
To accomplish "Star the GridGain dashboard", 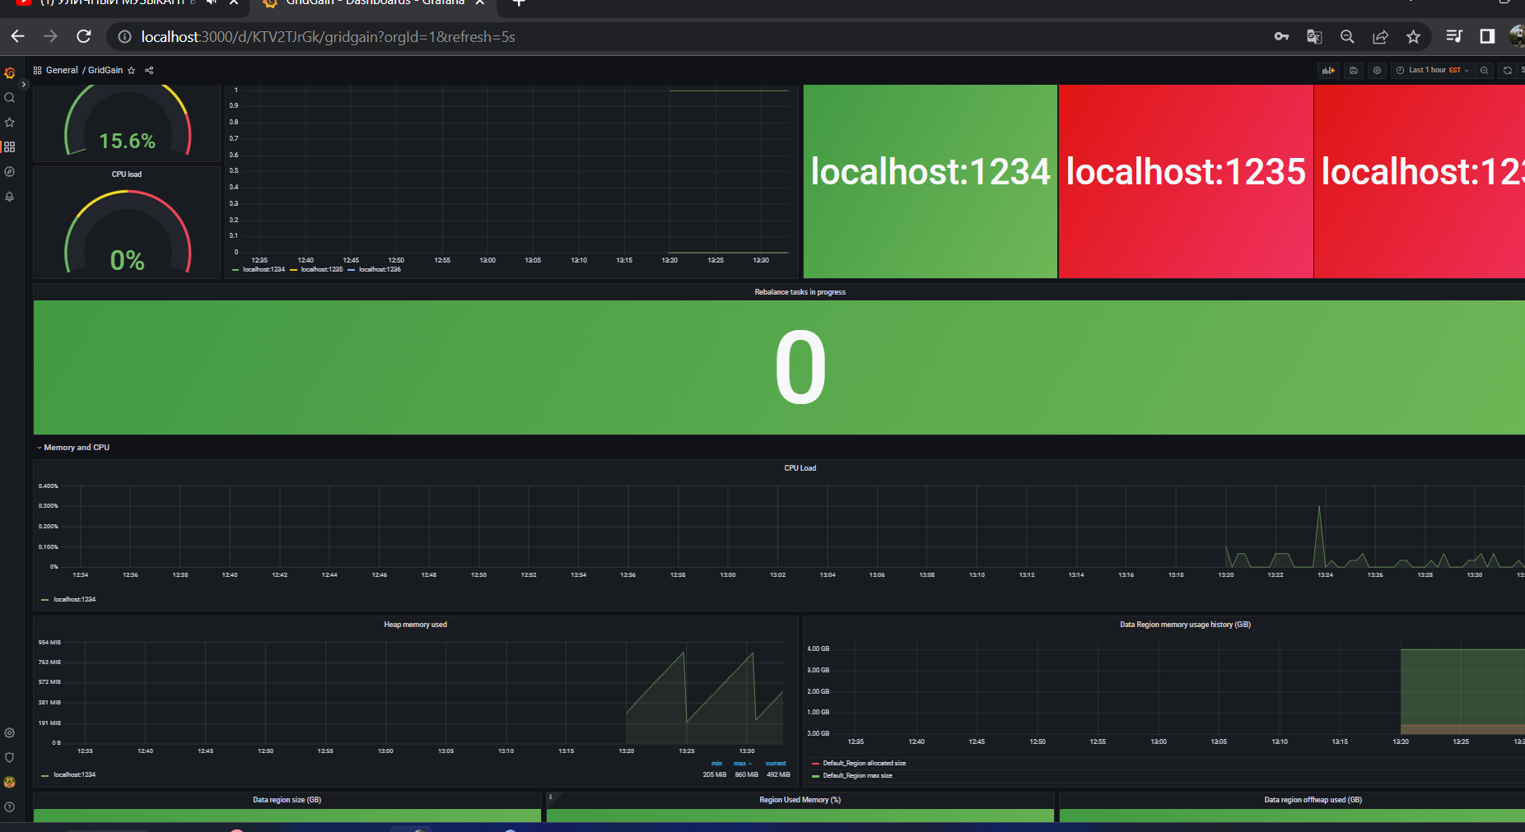I will coord(131,71).
